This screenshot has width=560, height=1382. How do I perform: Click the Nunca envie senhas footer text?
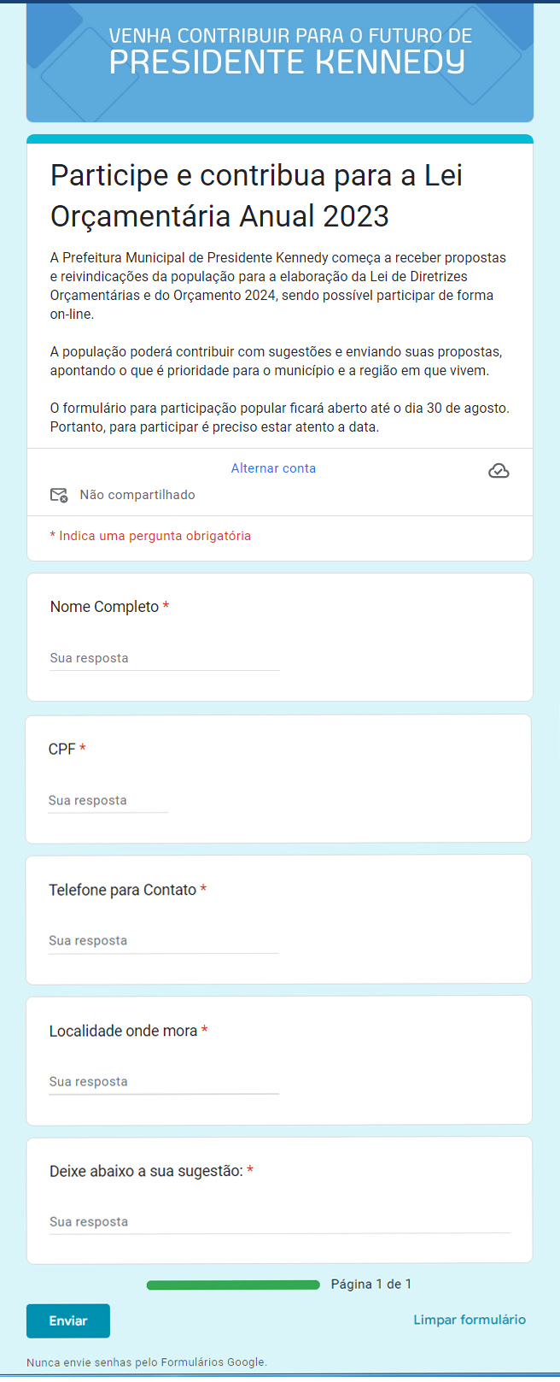(147, 1362)
